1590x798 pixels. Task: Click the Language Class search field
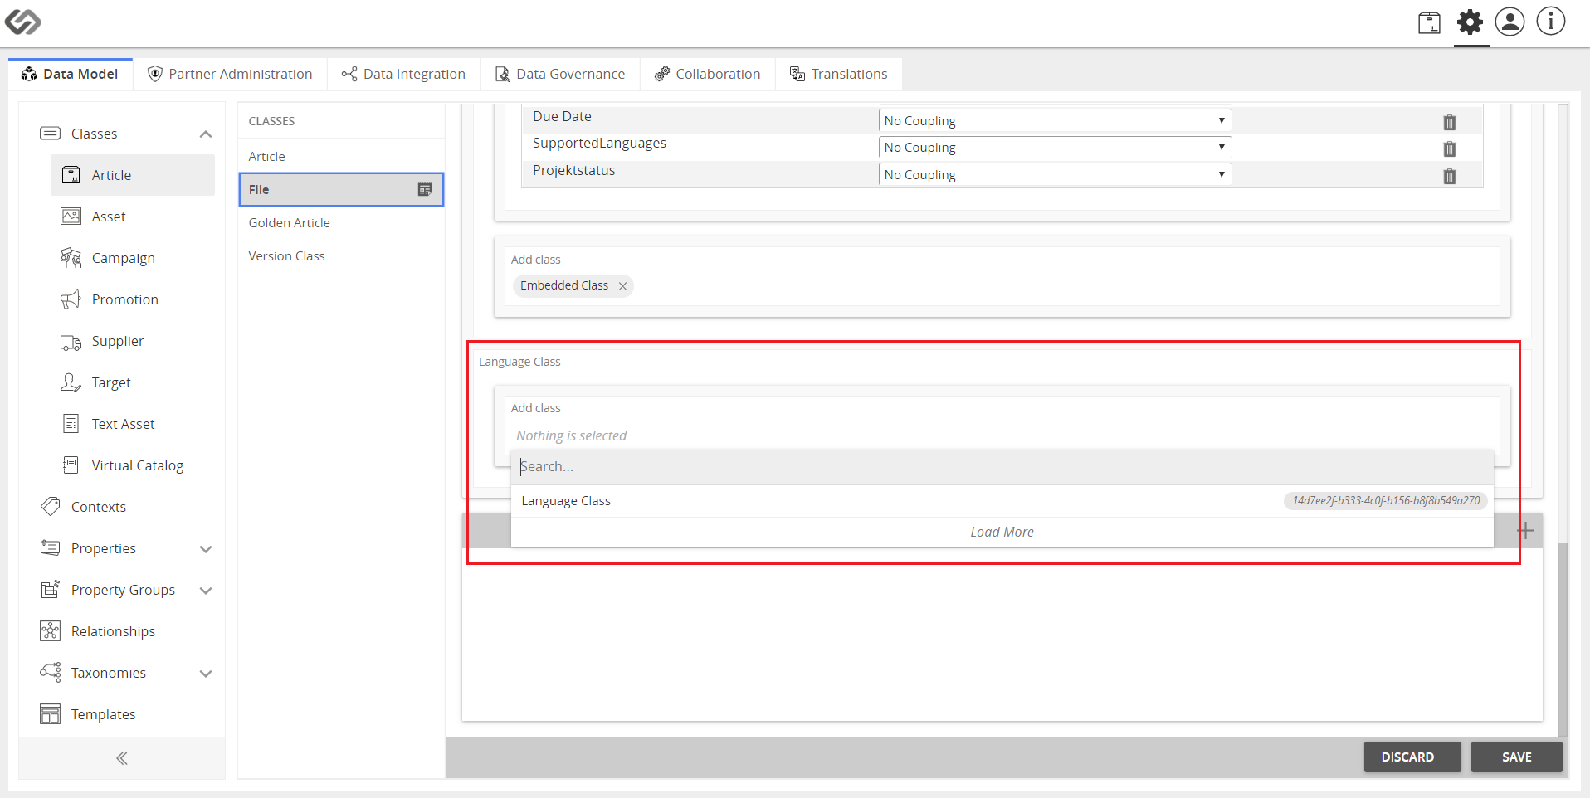[1002, 466]
